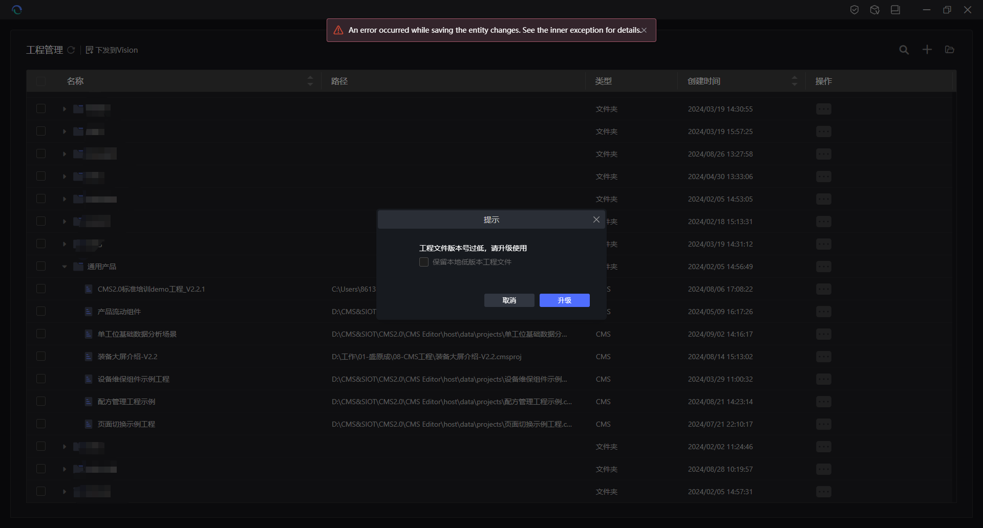Click the plus icon to add project
983x528 pixels.
click(927, 50)
